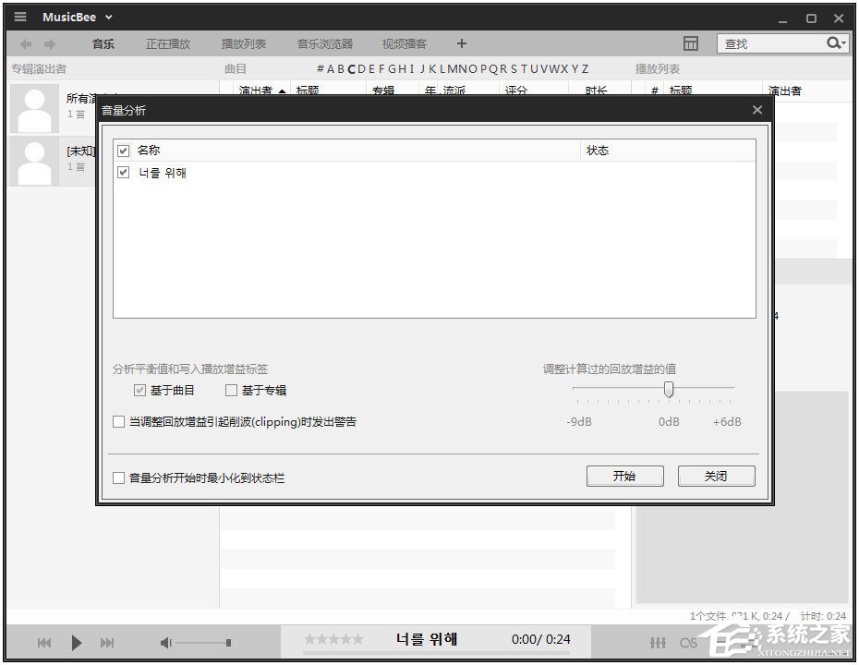Check the clipping warning option
This screenshot has height=665, width=859.
tap(118, 420)
